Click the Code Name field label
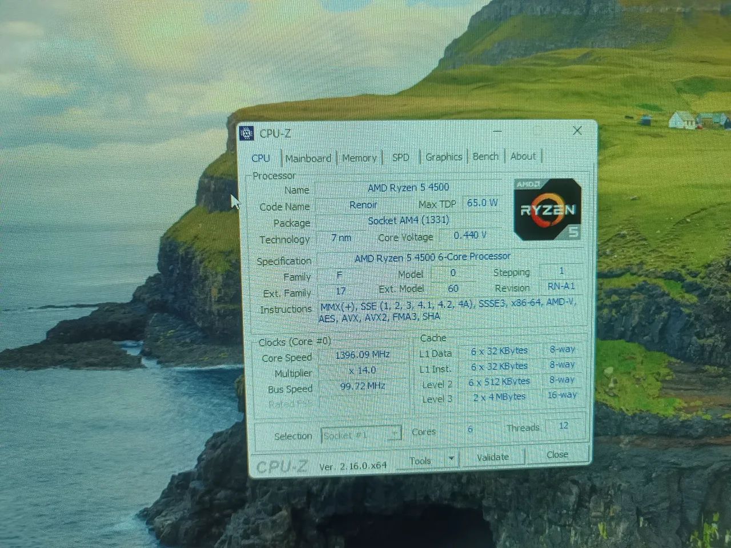The image size is (731, 548). pos(284,207)
